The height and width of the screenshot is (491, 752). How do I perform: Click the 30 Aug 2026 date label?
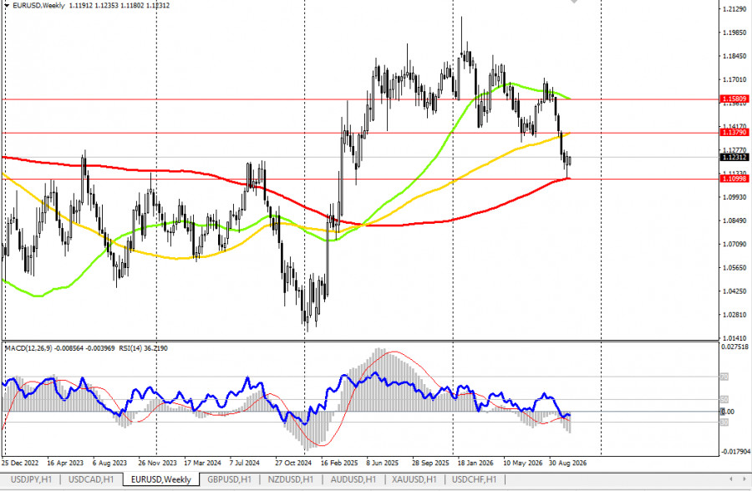568,463
